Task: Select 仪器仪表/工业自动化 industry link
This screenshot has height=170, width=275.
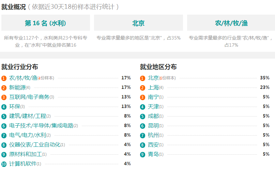Action: tap(35, 144)
